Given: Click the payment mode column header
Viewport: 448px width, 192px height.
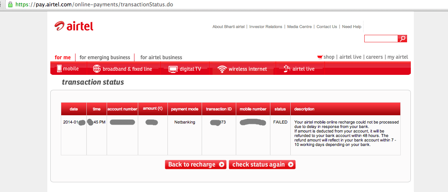Looking at the screenshot, I should 185,109.
